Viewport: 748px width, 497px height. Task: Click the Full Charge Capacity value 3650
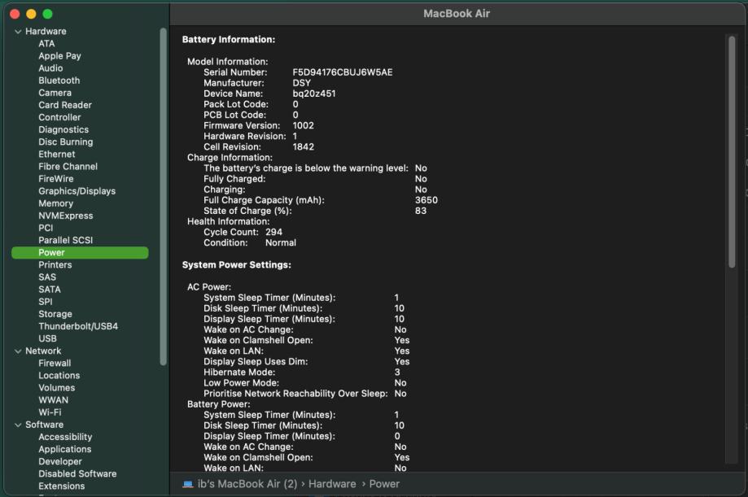(x=426, y=200)
